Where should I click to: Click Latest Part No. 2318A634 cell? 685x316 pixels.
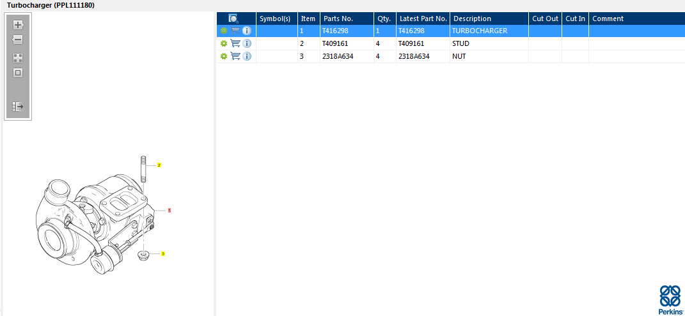click(x=423, y=56)
